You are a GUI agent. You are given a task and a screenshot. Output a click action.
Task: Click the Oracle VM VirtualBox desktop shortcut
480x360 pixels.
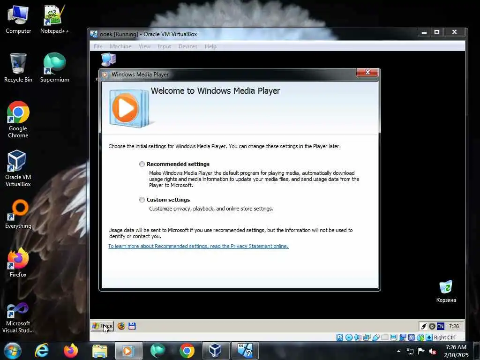click(x=18, y=168)
